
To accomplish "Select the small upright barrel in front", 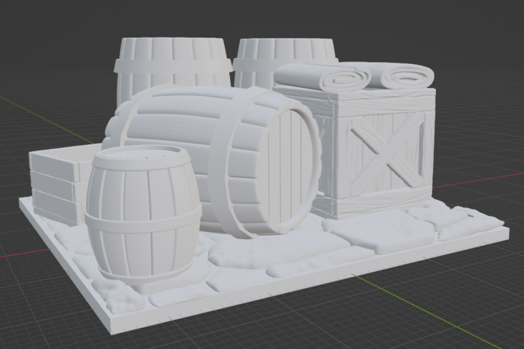I will [x=143, y=214].
